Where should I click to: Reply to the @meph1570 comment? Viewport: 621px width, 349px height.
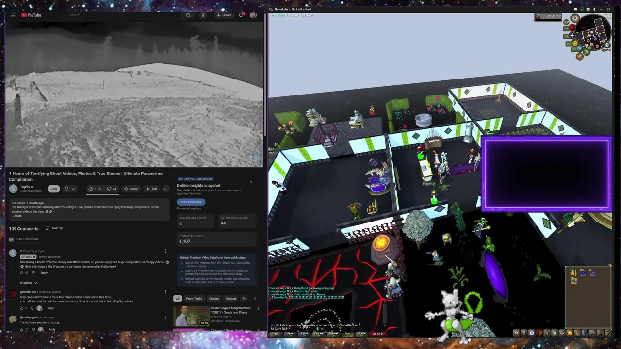(50, 308)
